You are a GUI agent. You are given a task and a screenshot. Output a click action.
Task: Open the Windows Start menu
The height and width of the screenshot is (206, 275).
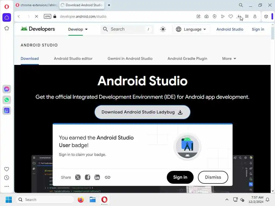click(x=9, y=200)
